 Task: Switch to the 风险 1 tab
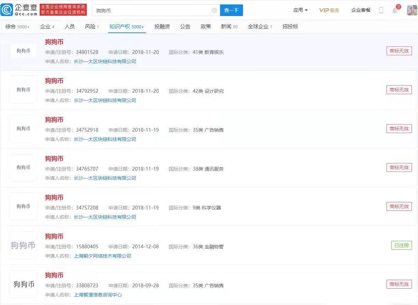coord(92,27)
